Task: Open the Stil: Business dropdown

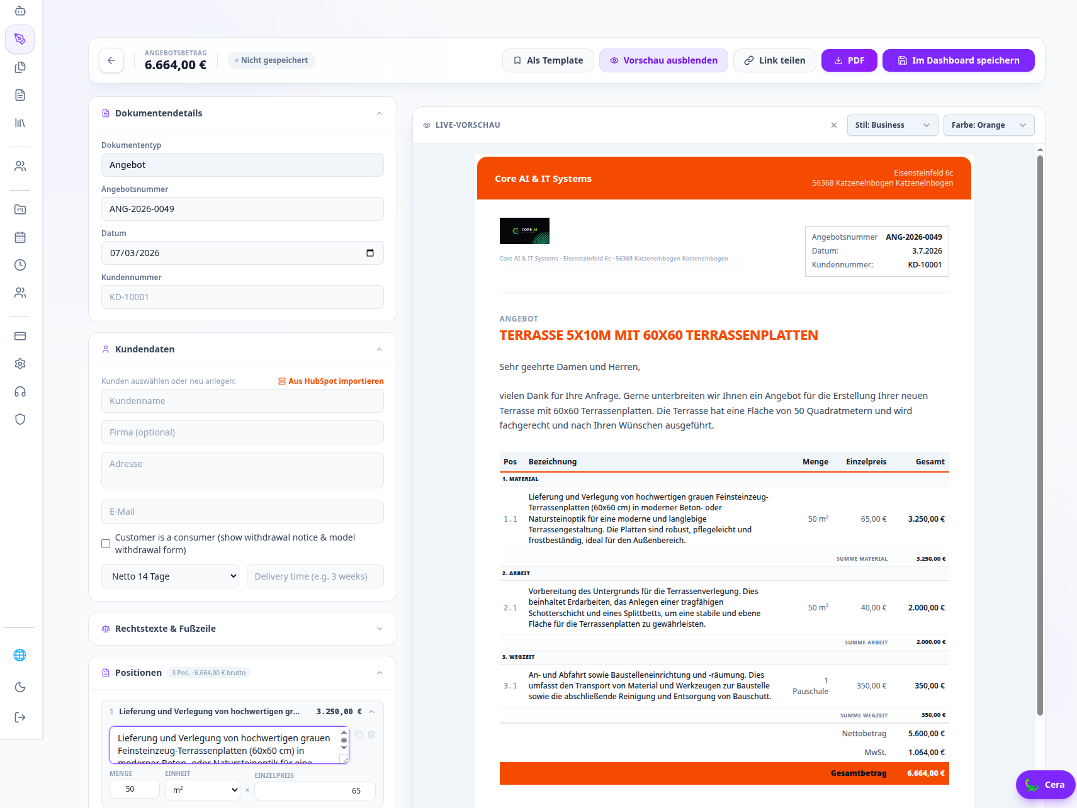Action: click(x=893, y=125)
